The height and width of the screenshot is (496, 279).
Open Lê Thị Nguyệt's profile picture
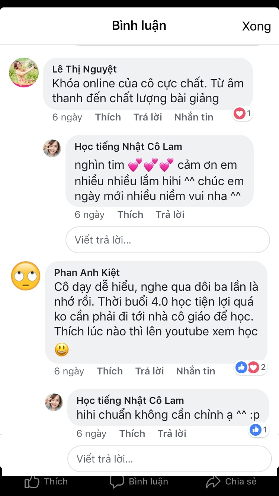pyautogui.click(x=24, y=73)
